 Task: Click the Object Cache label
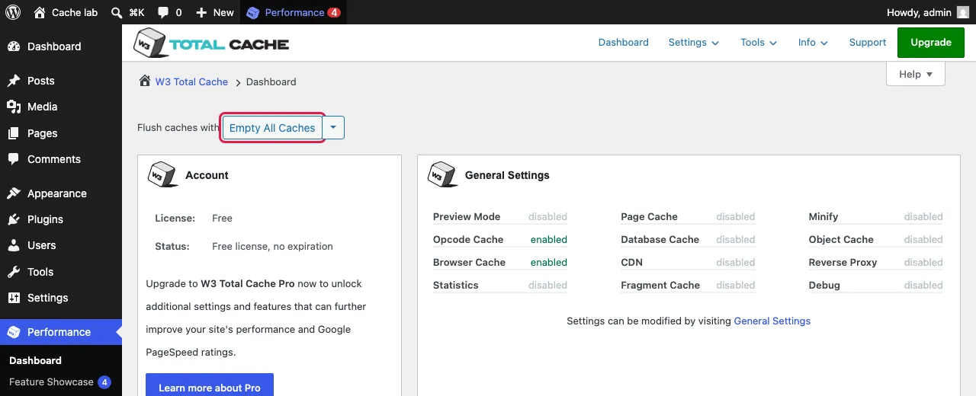pos(841,239)
